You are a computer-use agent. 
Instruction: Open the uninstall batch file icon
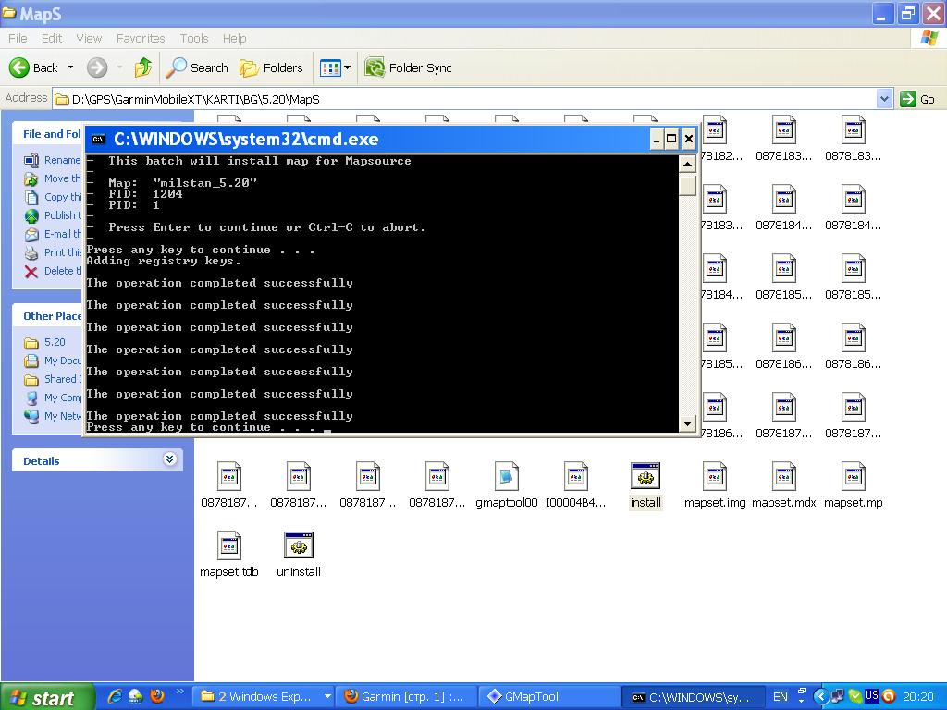(298, 546)
